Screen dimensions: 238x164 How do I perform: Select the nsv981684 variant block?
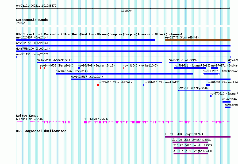[x=208, y=85]
